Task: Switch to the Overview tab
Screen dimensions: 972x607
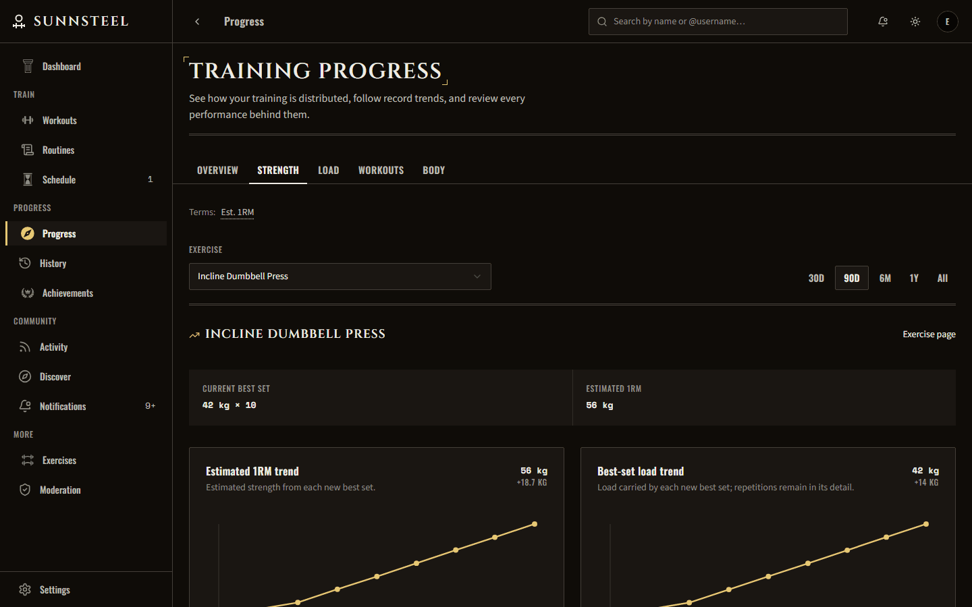Action: tap(217, 170)
